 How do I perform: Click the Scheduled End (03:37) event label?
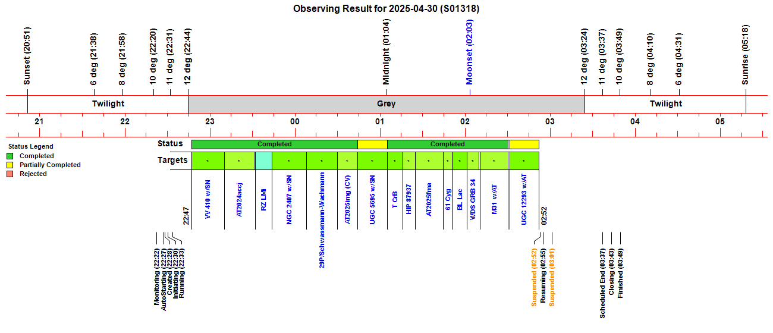click(x=602, y=282)
